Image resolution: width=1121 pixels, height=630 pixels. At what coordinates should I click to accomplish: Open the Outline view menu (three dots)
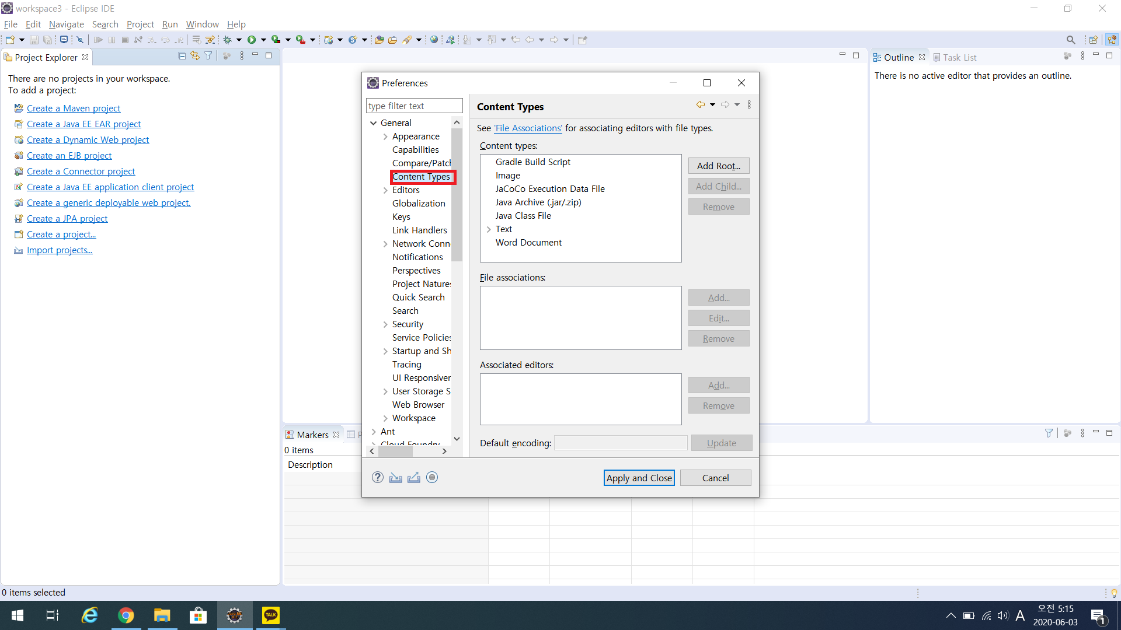(1082, 56)
